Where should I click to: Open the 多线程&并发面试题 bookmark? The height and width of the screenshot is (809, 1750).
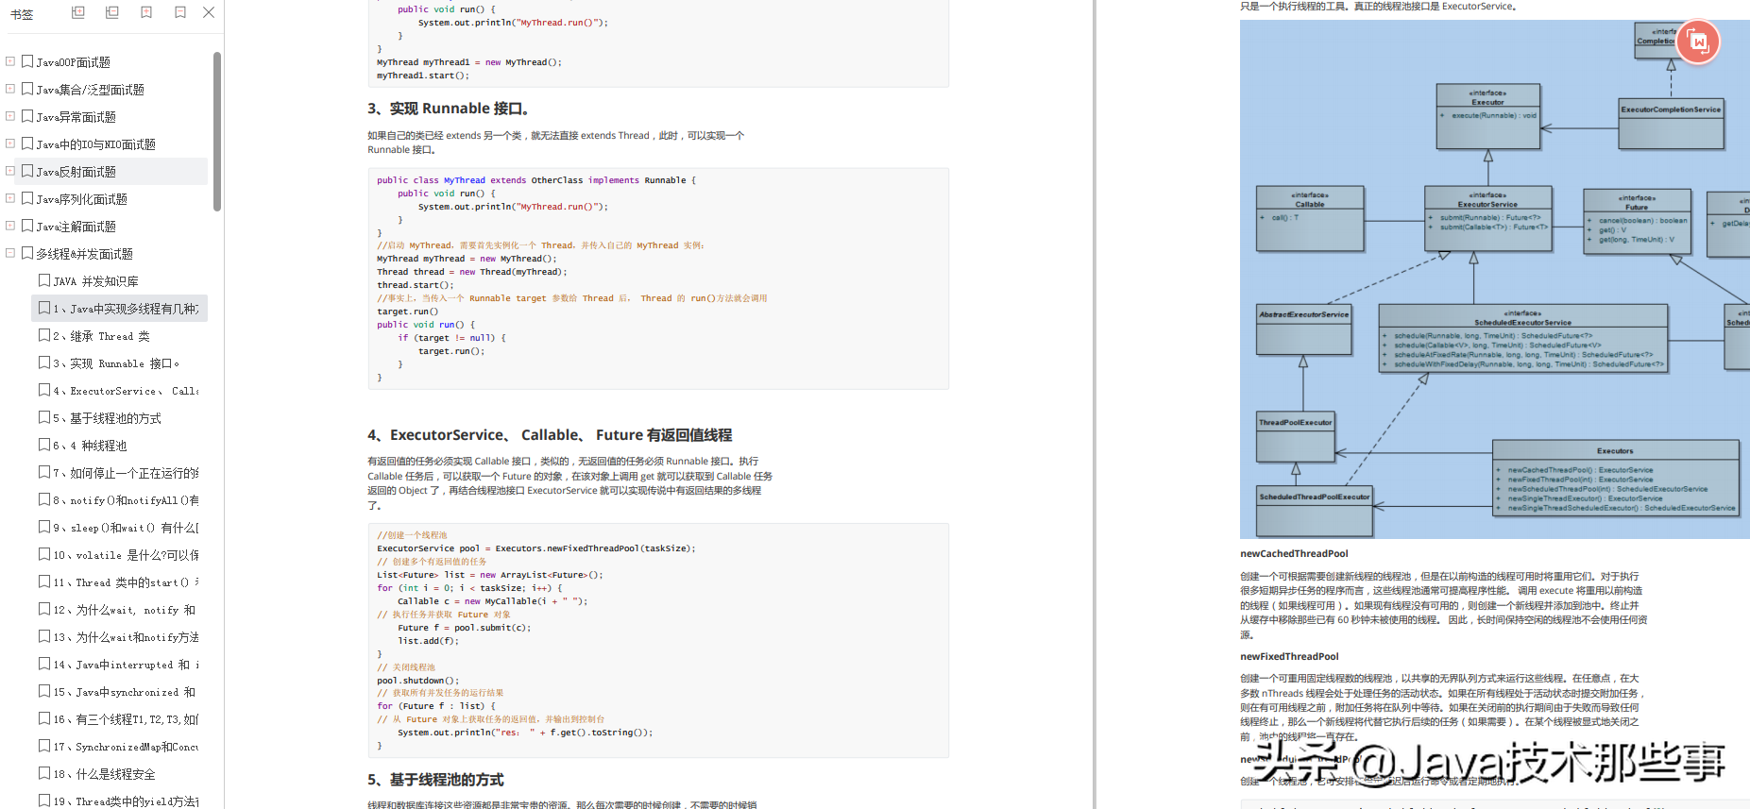[x=84, y=254]
